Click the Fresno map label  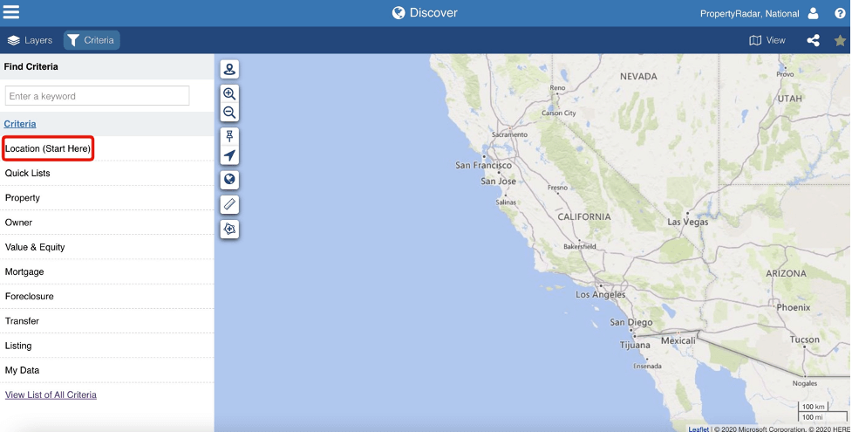click(557, 188)
